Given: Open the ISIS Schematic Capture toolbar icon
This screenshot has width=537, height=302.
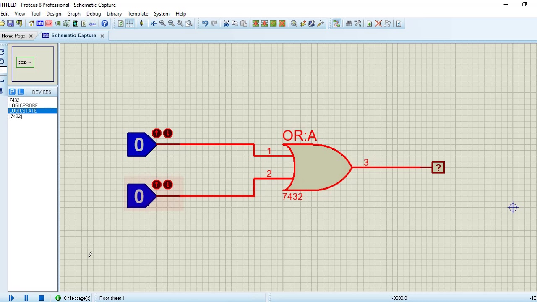Looking at the screenshot, I should point(40,23).
